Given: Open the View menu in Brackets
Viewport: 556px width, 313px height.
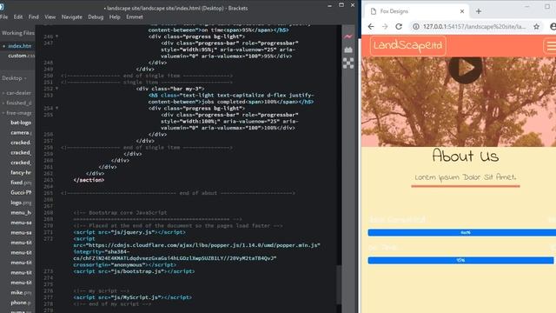Looking at the screenshot, I should pos(50,17).
